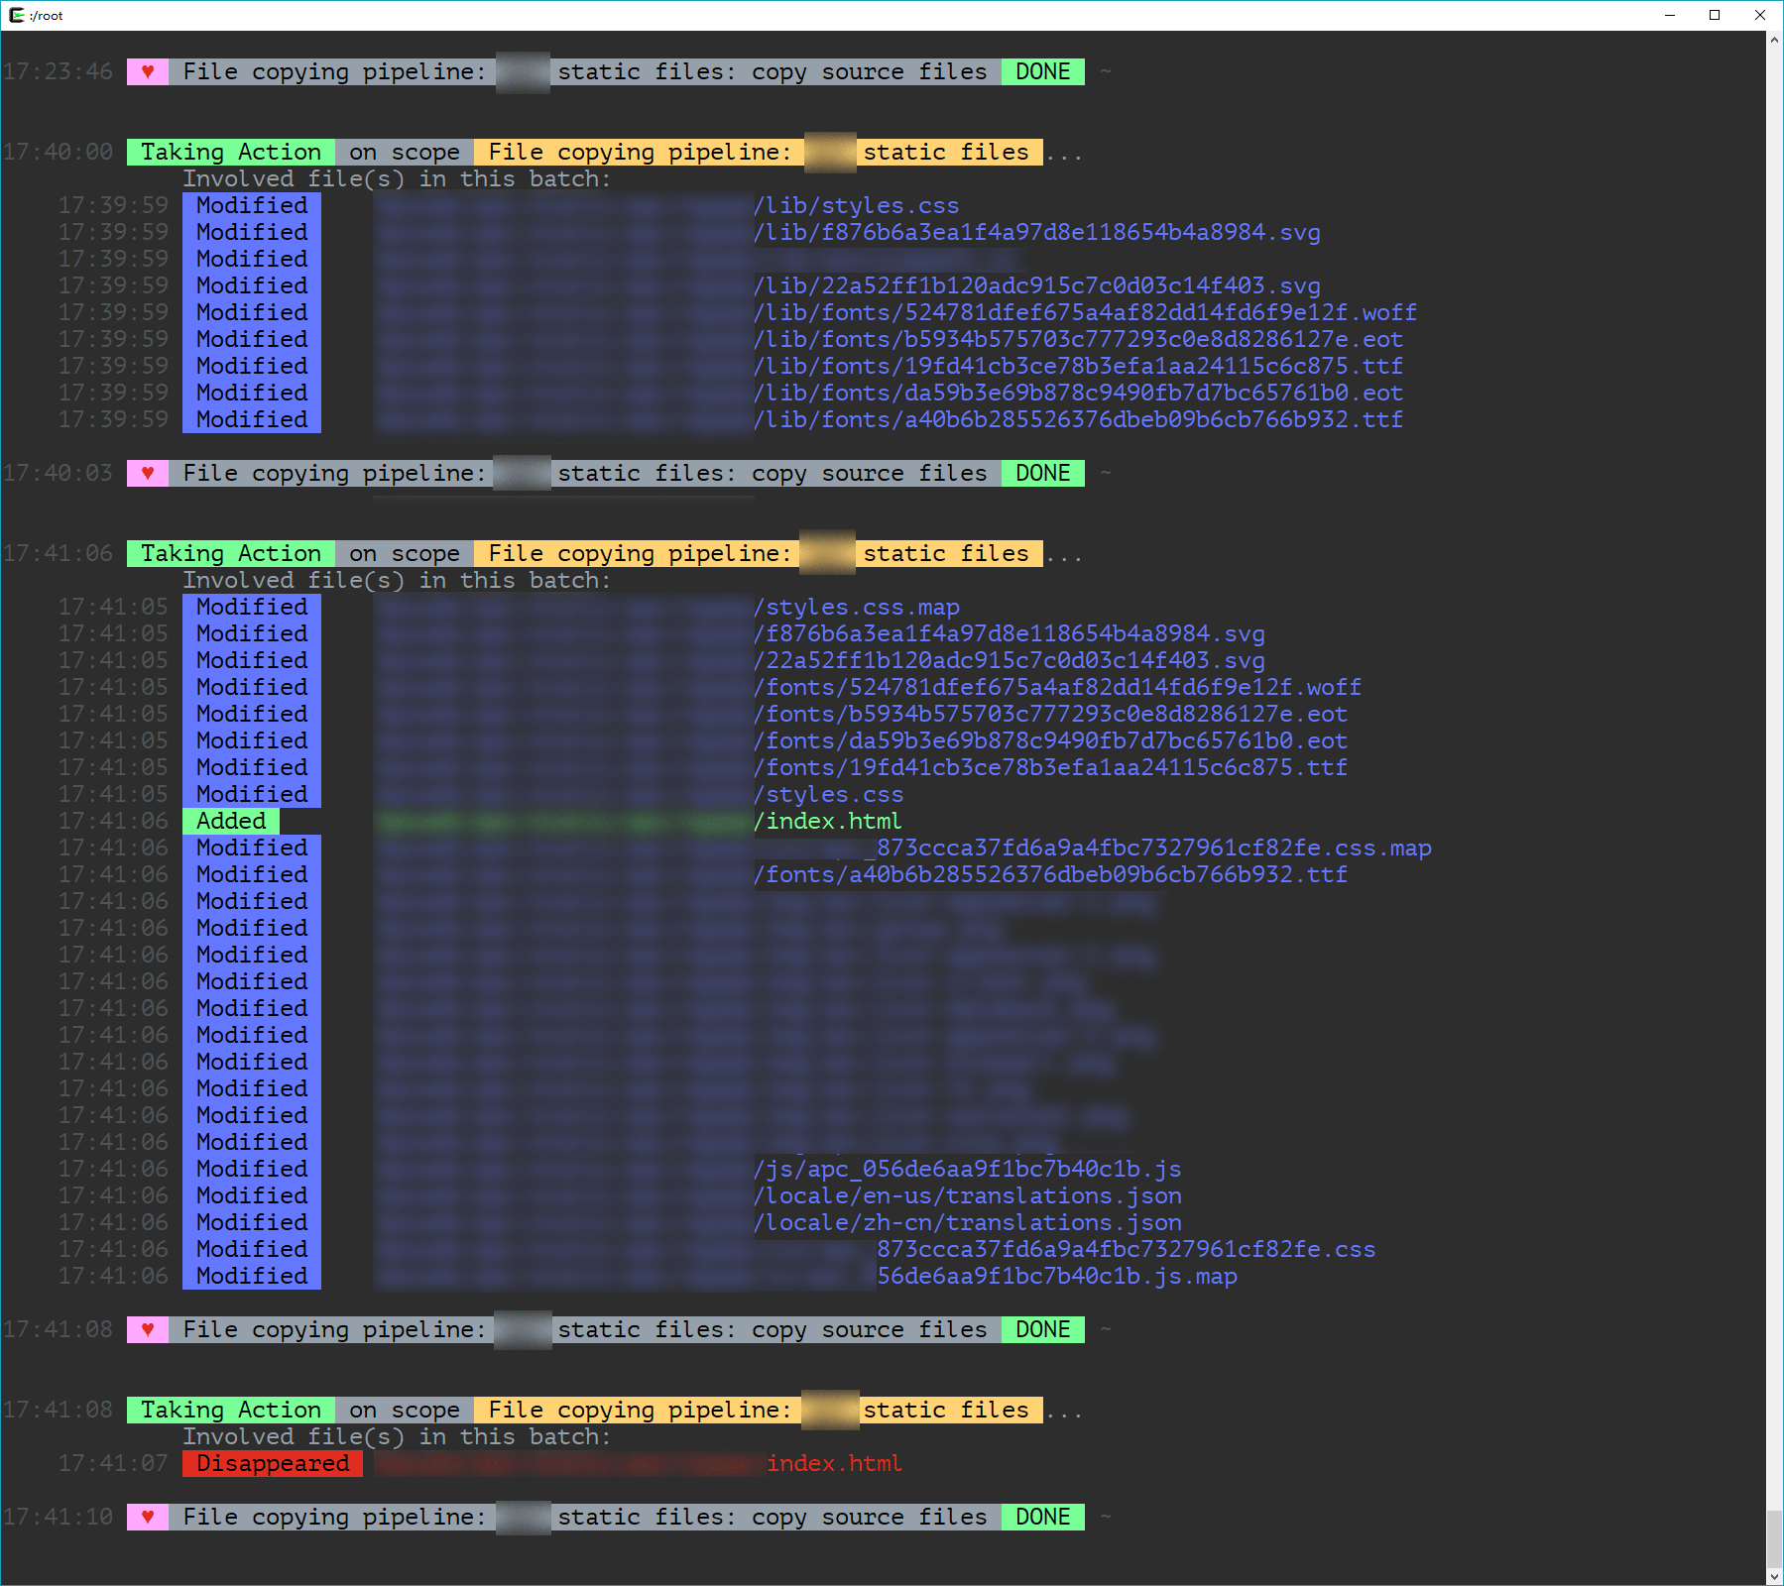Click 'Involved file(s) in this batch' under 17:40:00
This screenshot has height=1586, width=1784.
coord(397,178)
